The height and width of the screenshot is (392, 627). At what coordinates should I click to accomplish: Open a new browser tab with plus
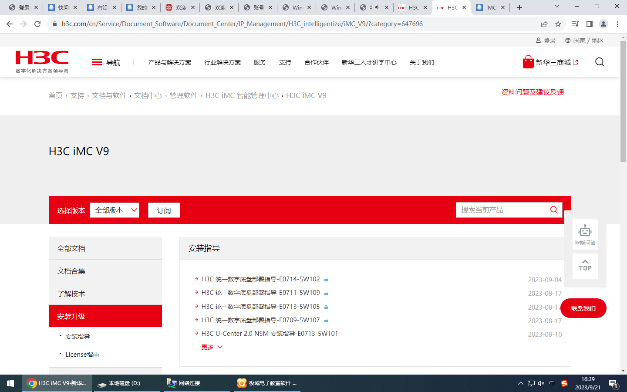pos(519,7)
